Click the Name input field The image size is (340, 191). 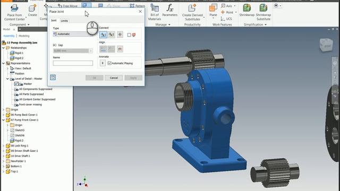pos(73,63)
